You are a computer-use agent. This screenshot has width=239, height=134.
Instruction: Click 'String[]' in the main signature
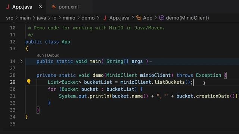click(x=117, y=61)
